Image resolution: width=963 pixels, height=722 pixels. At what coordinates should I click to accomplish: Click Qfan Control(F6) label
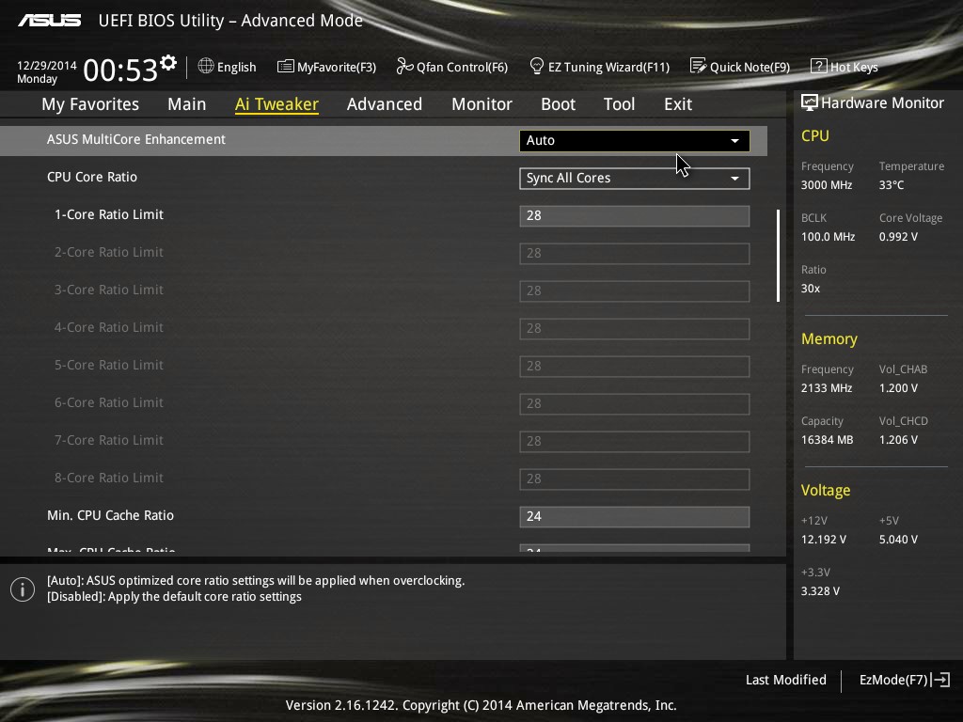click(462, 67)
